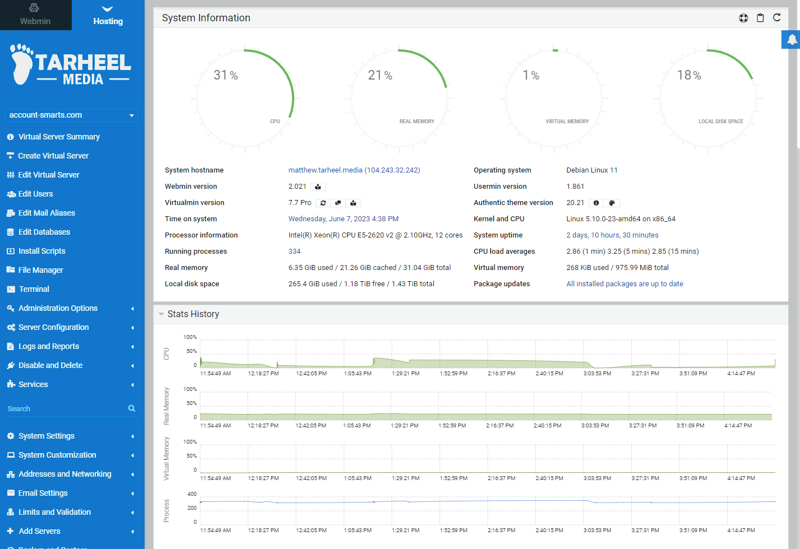Click the Terminal icon in sidebar
Viewport: 800px width, 549px height.
click(x=11, y=289)
